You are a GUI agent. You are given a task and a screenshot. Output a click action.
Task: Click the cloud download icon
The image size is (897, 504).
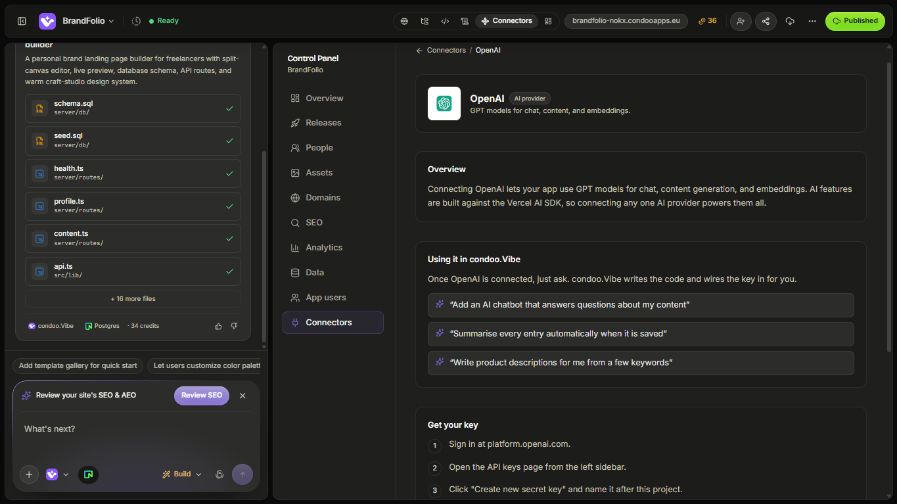[790, 21]
